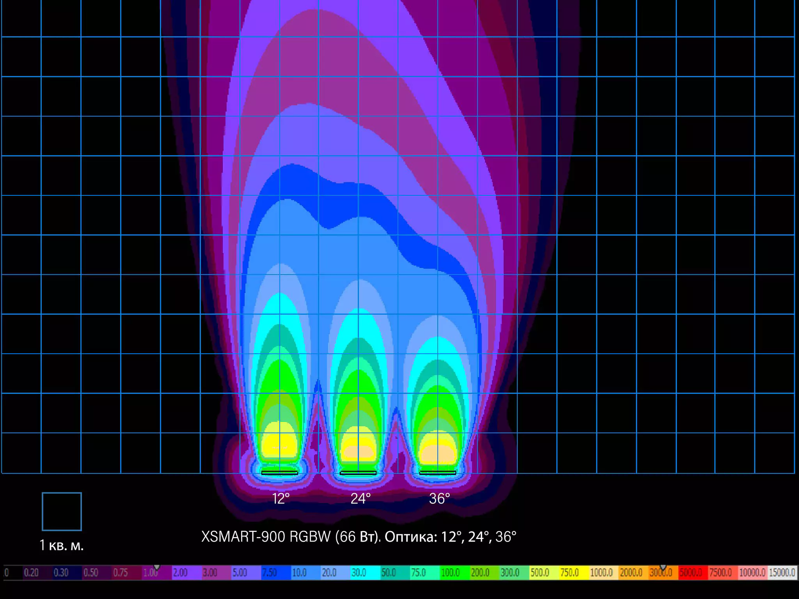
Task: Pick the 3000.0 legend swatch
Action: pos(664,572)
